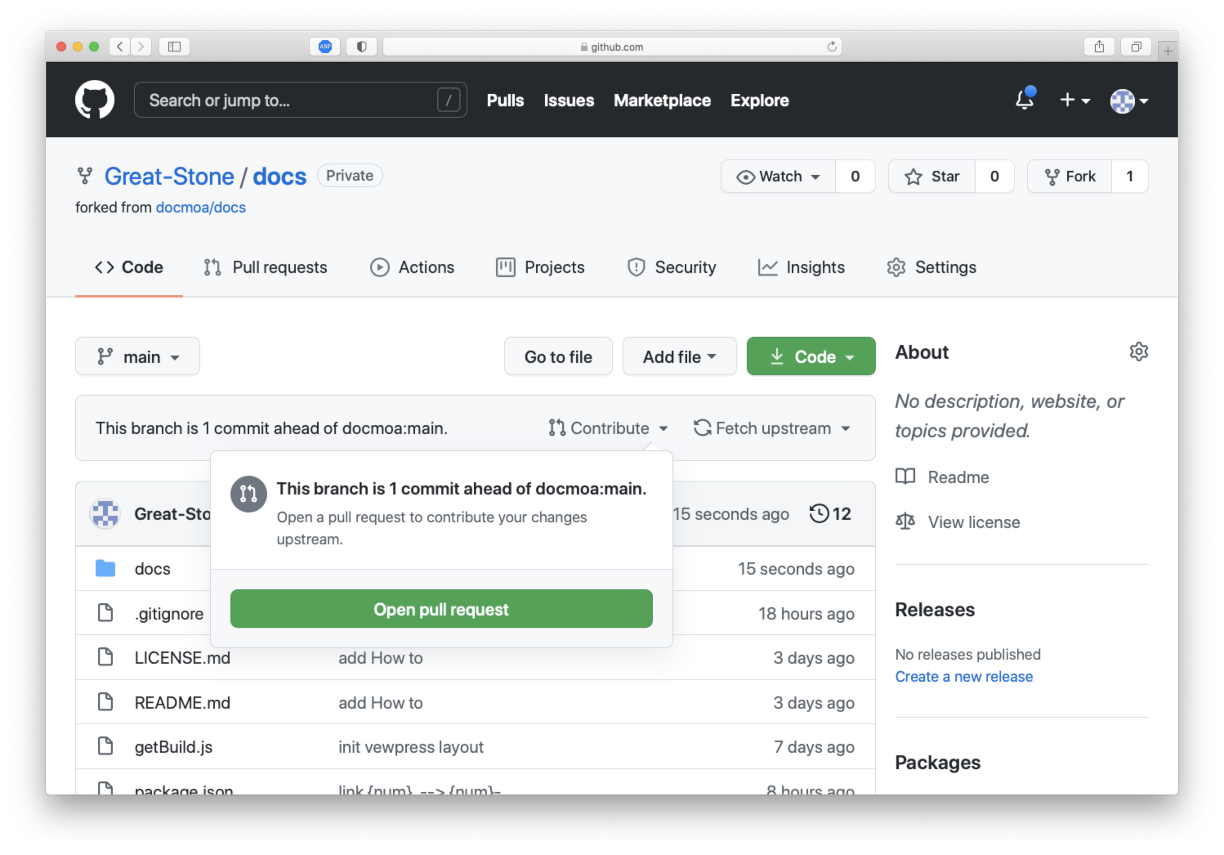Click the AdBlock Plus extension icon
The image size is (1224, 855).
(325, 47)
